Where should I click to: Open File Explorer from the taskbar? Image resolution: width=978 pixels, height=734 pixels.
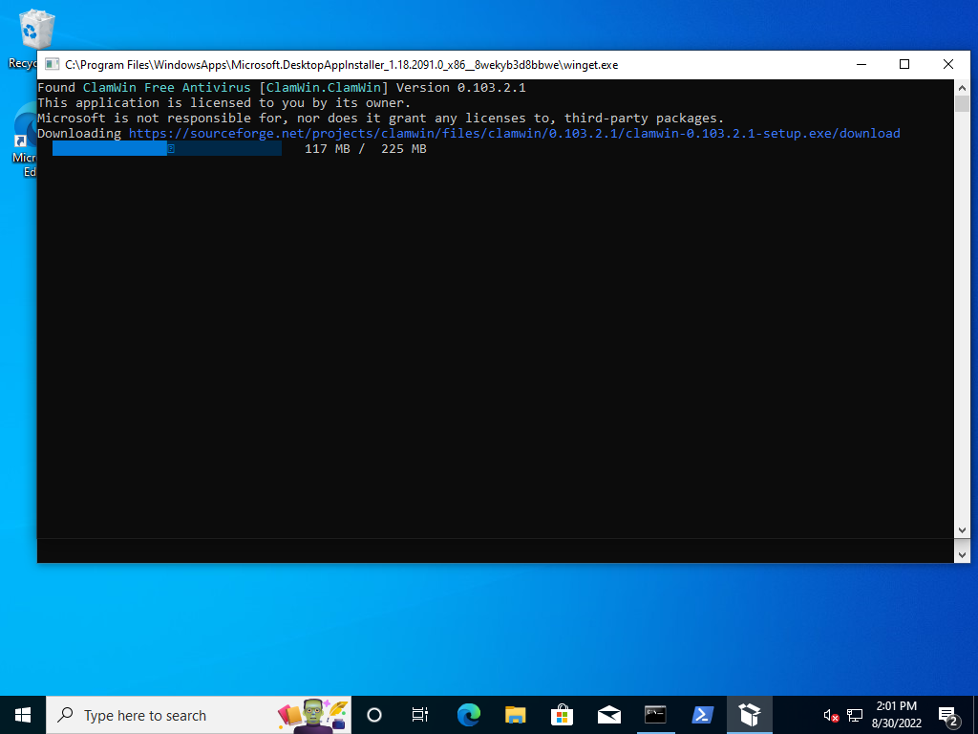coord(515,715)
